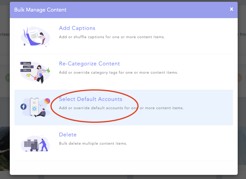Image resolution: width=246 pixels, height=179 pixels.
Task: Click the 'Add or override category tags' description
Action: (x=118, y=72)
